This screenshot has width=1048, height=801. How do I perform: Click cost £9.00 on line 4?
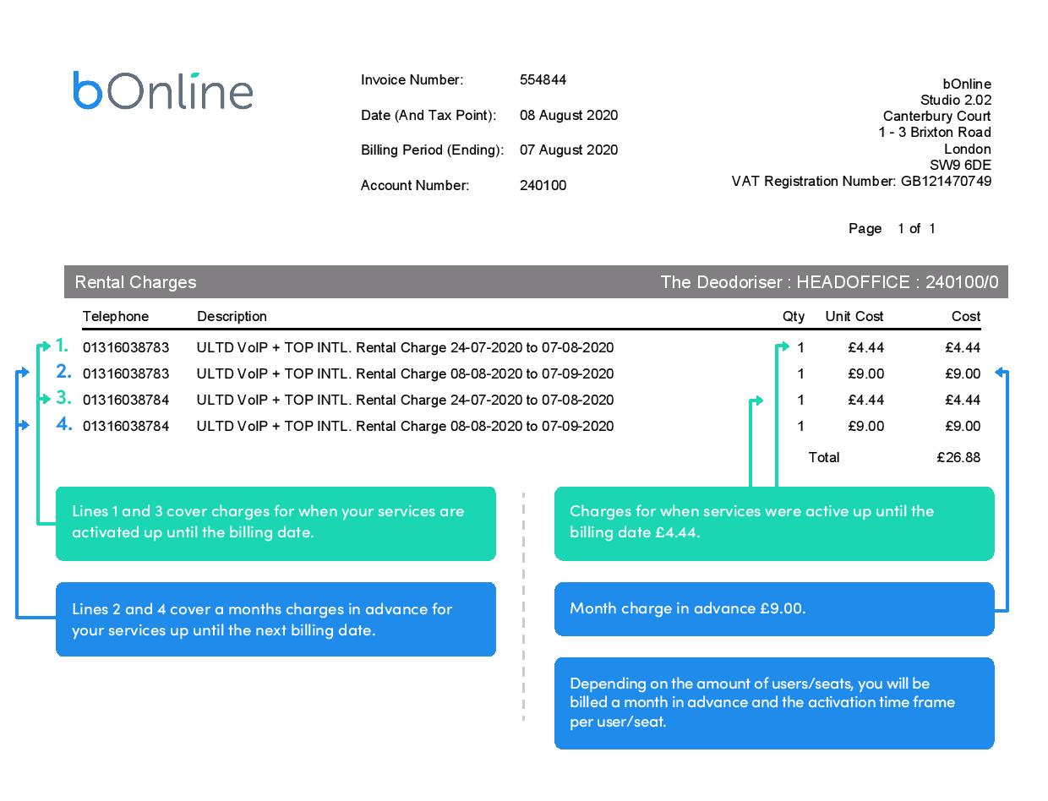coord(963,427)
